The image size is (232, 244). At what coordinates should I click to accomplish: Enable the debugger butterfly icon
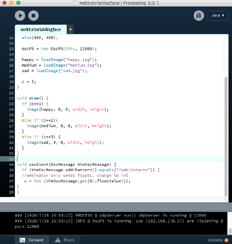click(x=199, y=15)
